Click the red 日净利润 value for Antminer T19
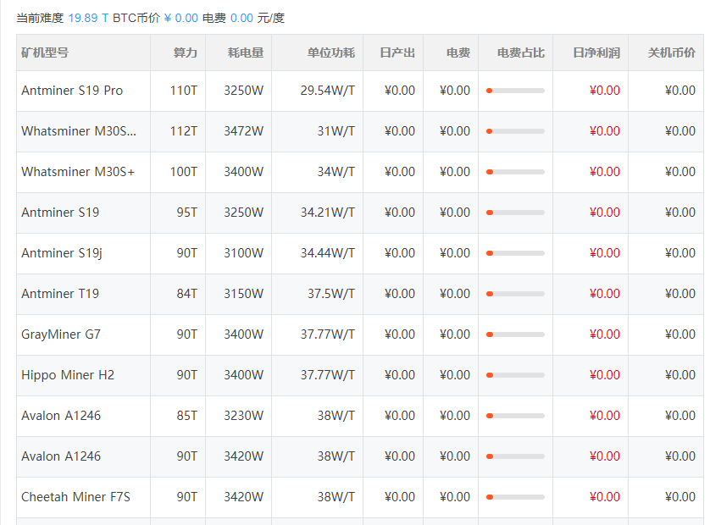Screen dimensions: 710x525 [x=603, y=294]
